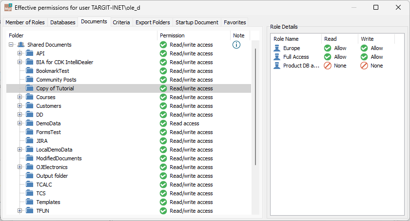Expand the DD folder node

click(20, 115)
